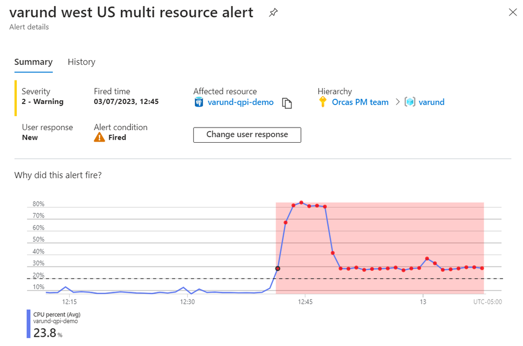This screenshot has width=523, height=346.
Task: Copy the affected resource name
Action: click(x=286, y=103)
